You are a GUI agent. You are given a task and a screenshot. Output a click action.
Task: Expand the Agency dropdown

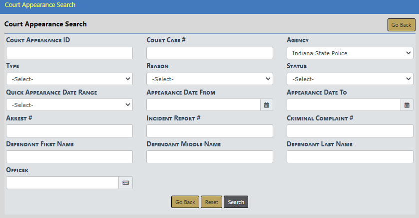(x=350, y=53)
